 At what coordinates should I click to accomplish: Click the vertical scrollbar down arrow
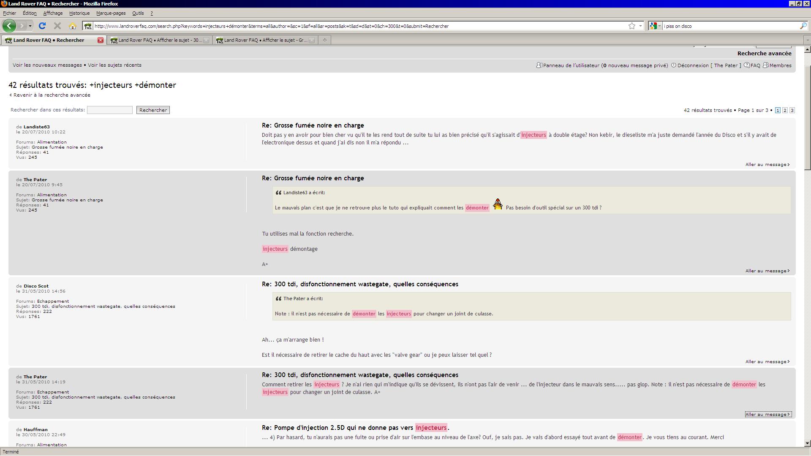click(808, 443)
